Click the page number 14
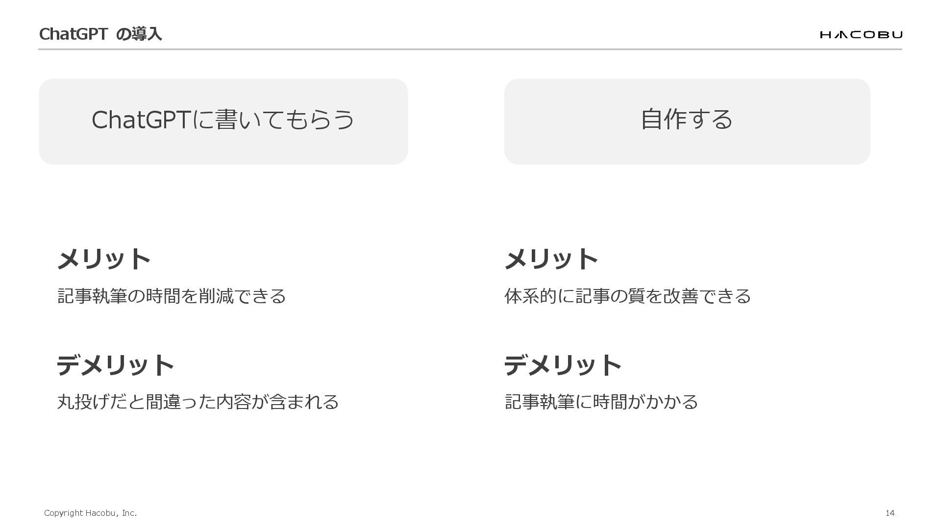The image size is (941, 529). point(890,513)
